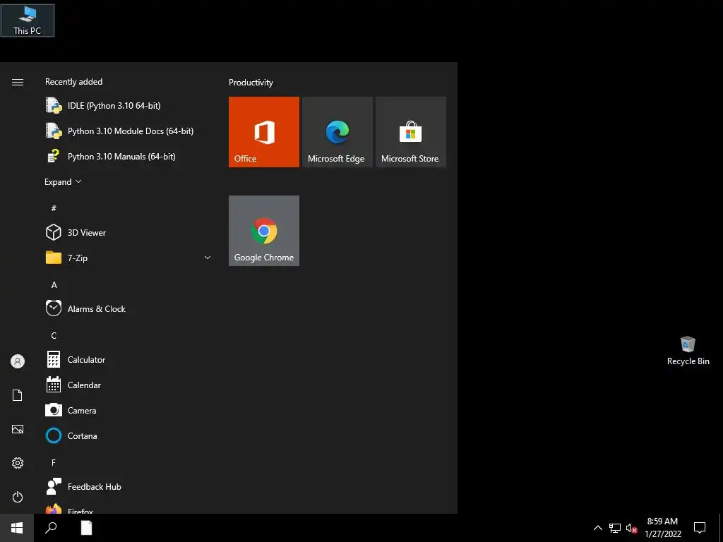Click Show desktop strip at taskbar end
The height and width of the screenshot is (542, 723).
[x=721, y=528]
